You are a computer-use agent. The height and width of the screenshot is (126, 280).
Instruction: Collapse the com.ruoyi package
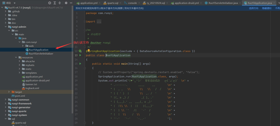tap(19, 42)
